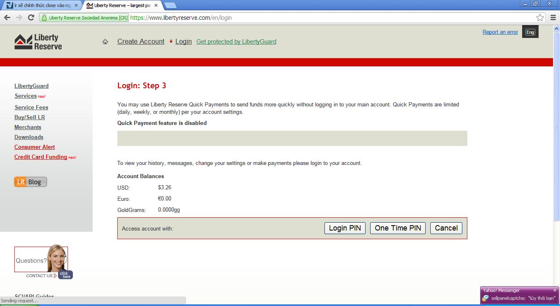
Task: Click the 'Account Balances' label
Action: [x=140, y=176]
